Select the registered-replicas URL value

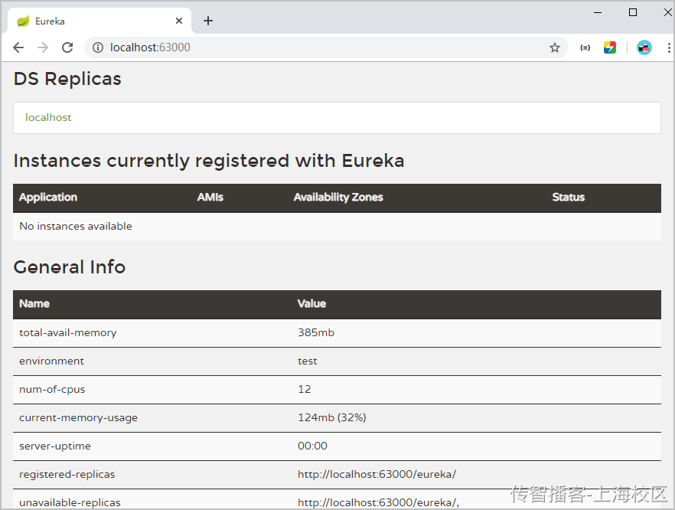[377, 474]
